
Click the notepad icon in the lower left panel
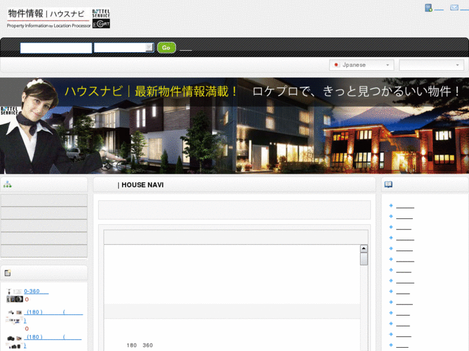point(8,272)
